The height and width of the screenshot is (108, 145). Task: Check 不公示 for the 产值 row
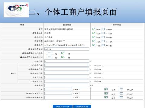(x=121, y=89)
